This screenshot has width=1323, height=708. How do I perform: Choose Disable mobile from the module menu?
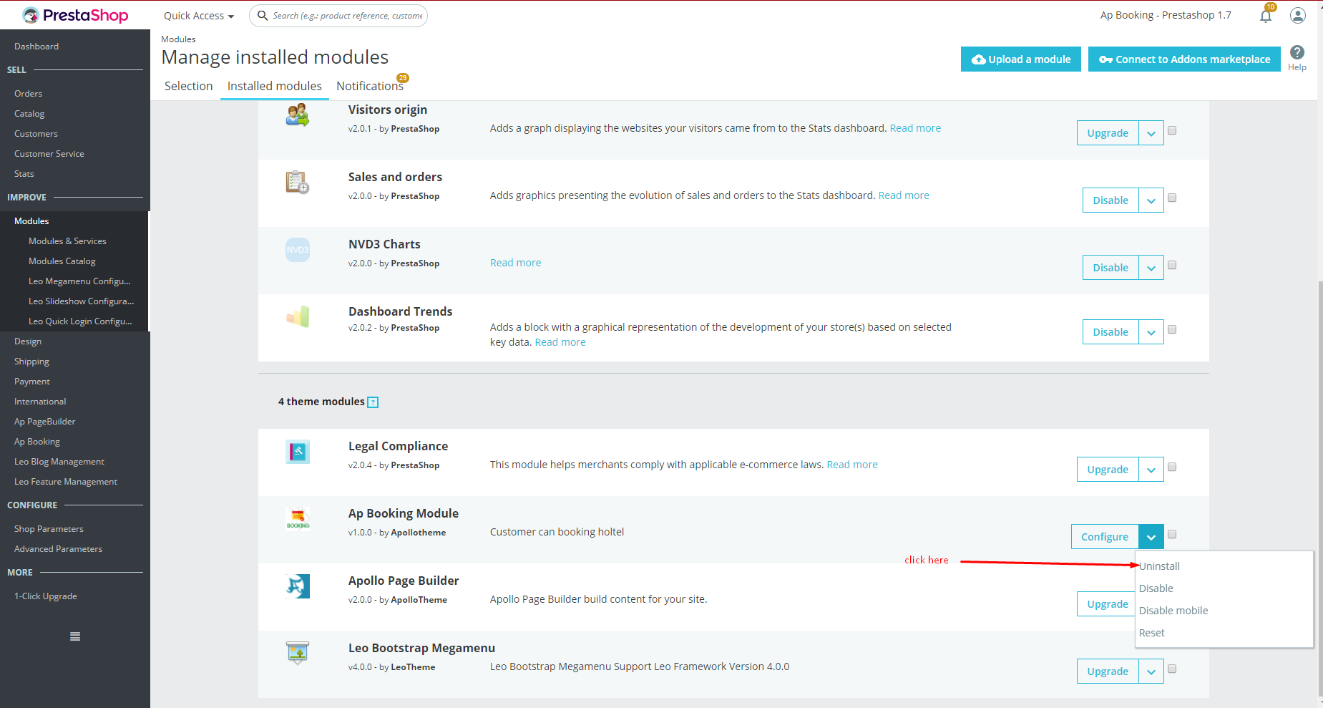pos(1173,611)
